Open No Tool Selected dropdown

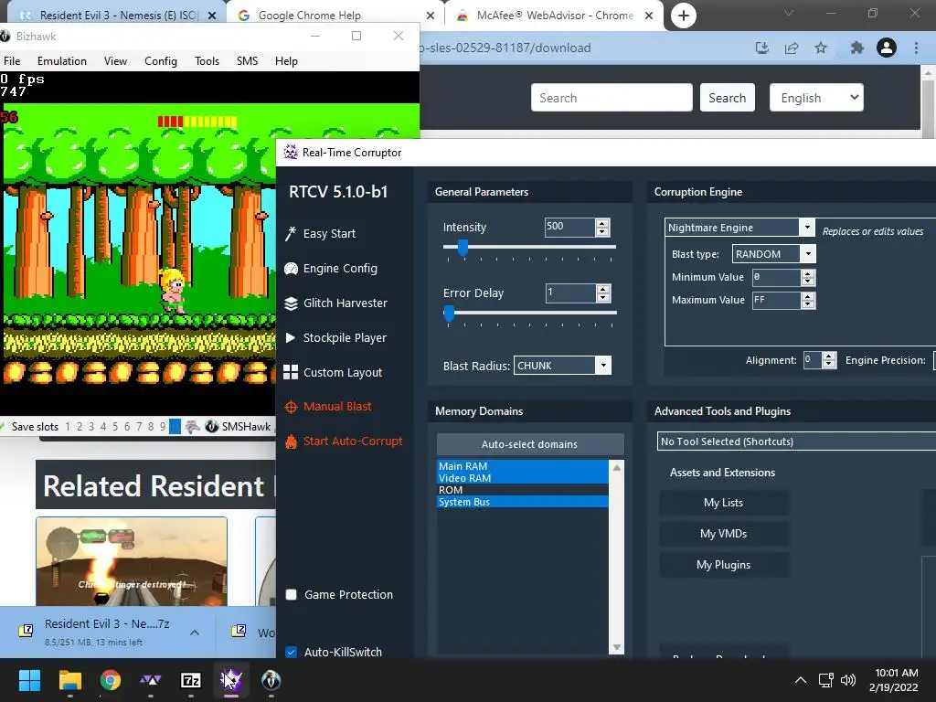click(x=796, y=441)
